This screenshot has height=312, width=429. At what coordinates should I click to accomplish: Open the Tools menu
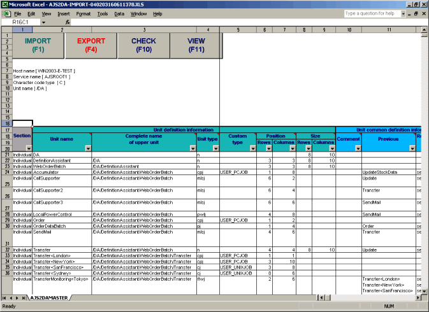(x=103, y=13)
